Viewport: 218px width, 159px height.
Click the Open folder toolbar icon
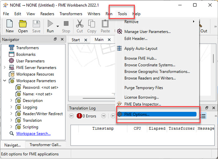tap(23, 24)
